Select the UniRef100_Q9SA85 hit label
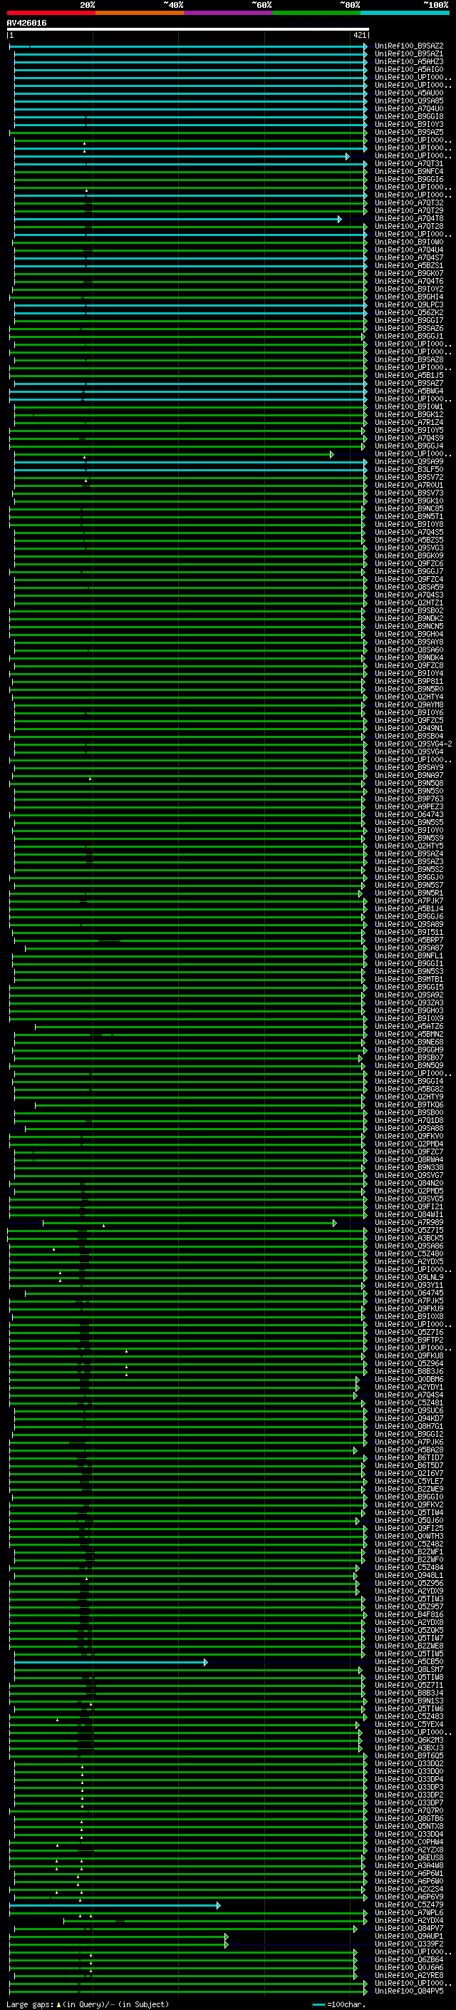 (x=409, y=101)
